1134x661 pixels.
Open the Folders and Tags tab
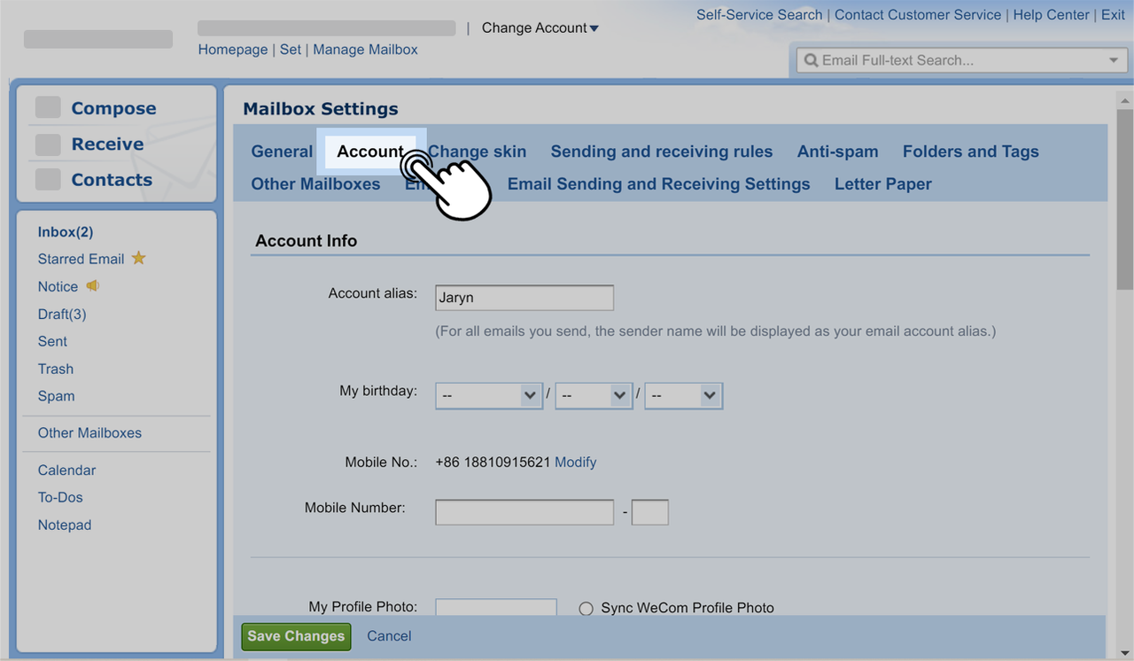click(970, 152)
